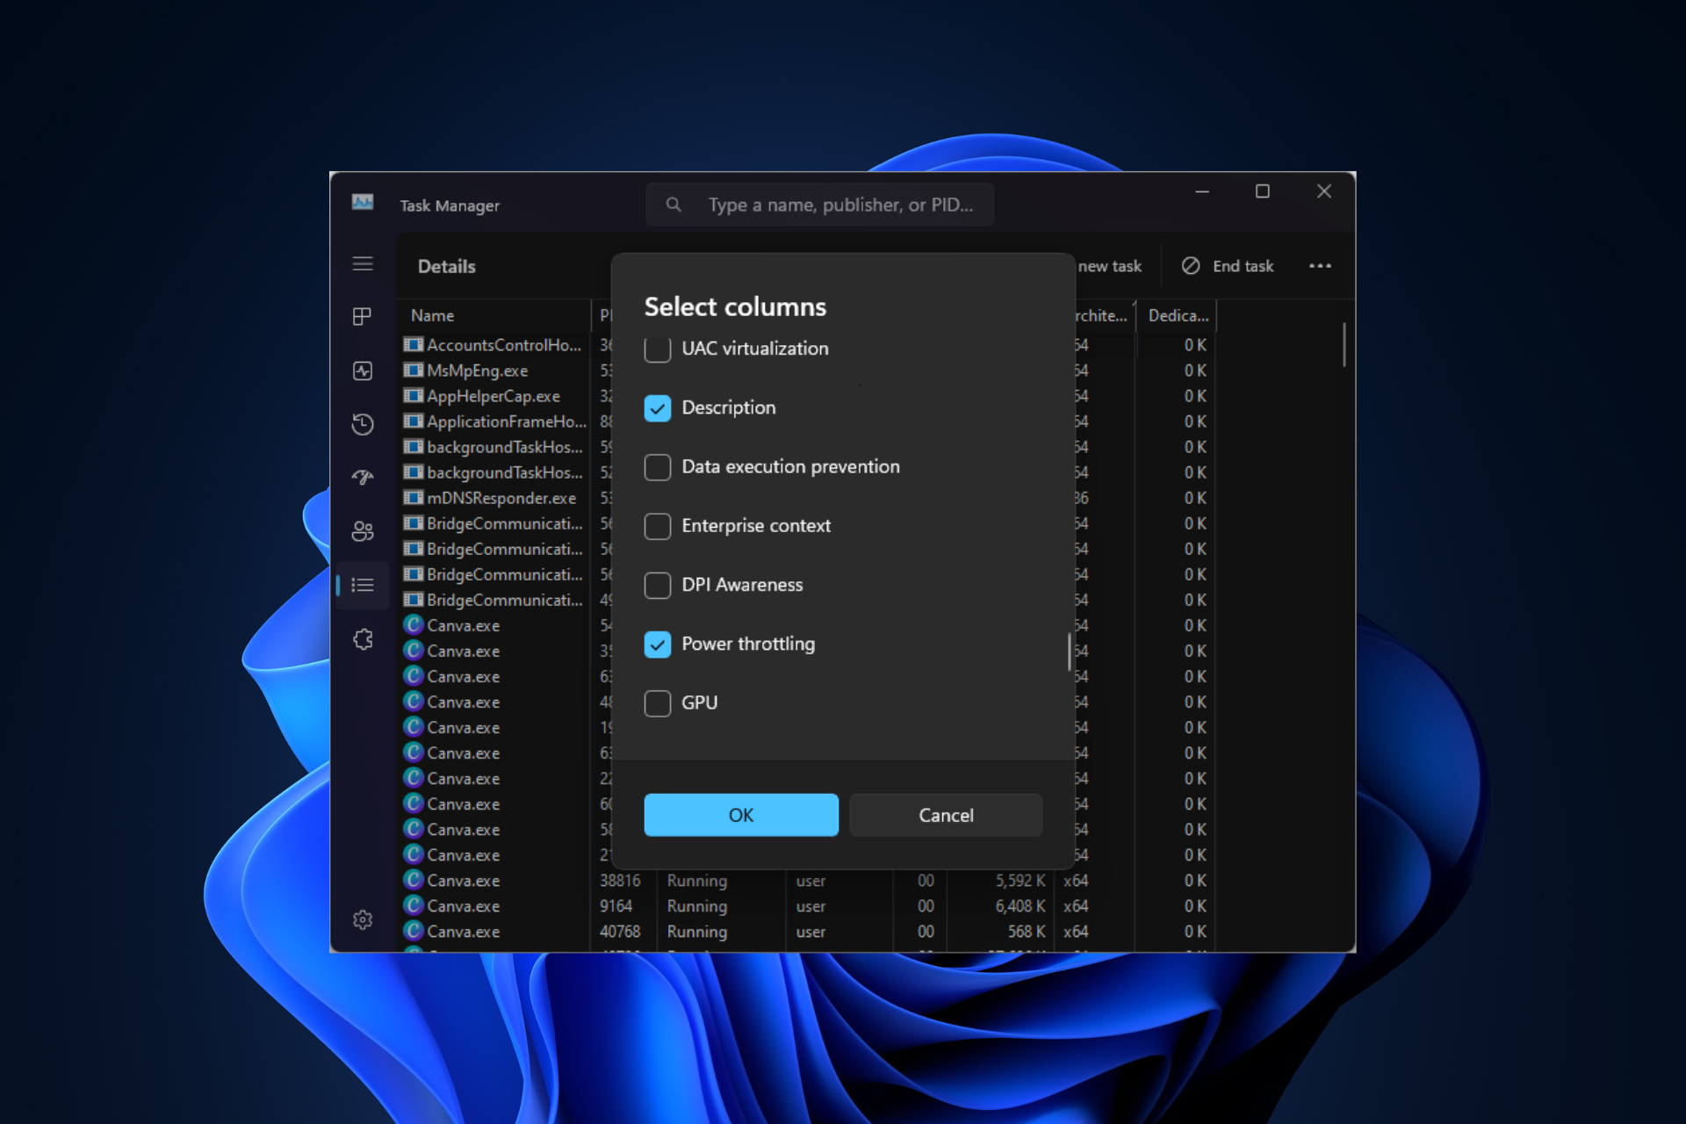Enable Data execution prevention column
The width and height of the screenshot is (1686, 1124).
pyautogui.click(x=658, y=467)
